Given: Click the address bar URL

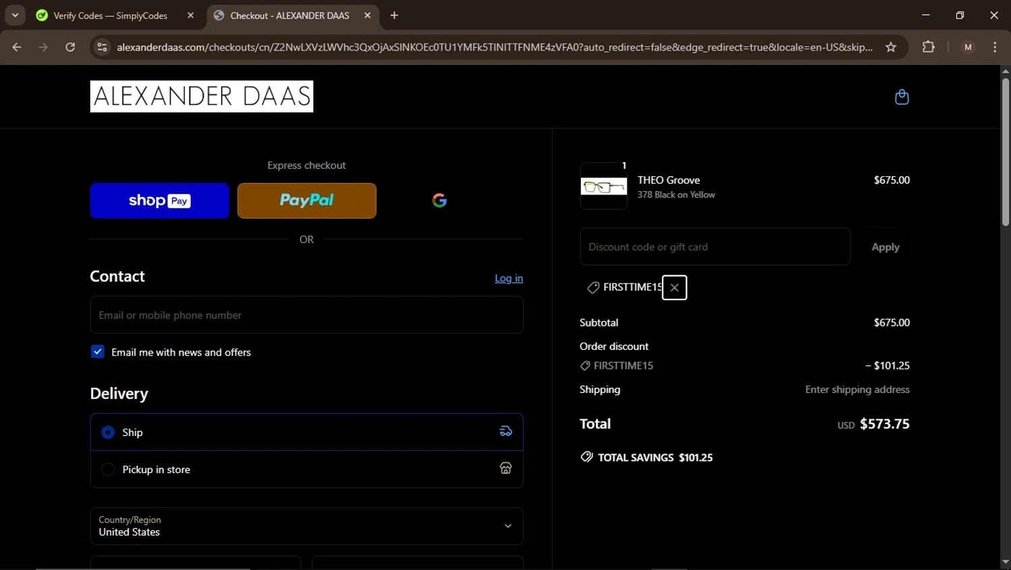Looking at the screenshot, I should pyautogui.click(x=494, y=47).
